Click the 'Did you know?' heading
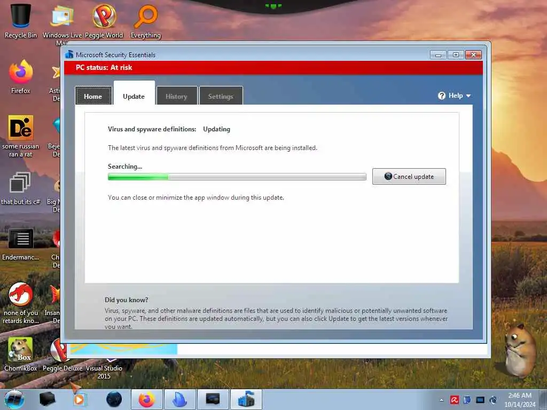Screen dimensions: 547x410 (x=126, y=300)
